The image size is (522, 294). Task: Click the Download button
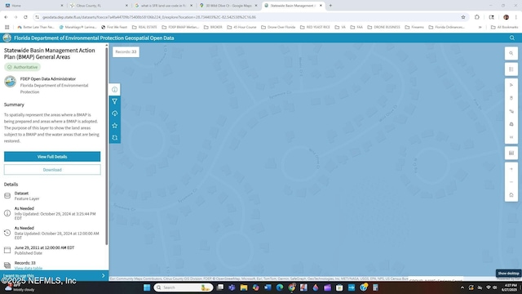click(x=52, y=170)
